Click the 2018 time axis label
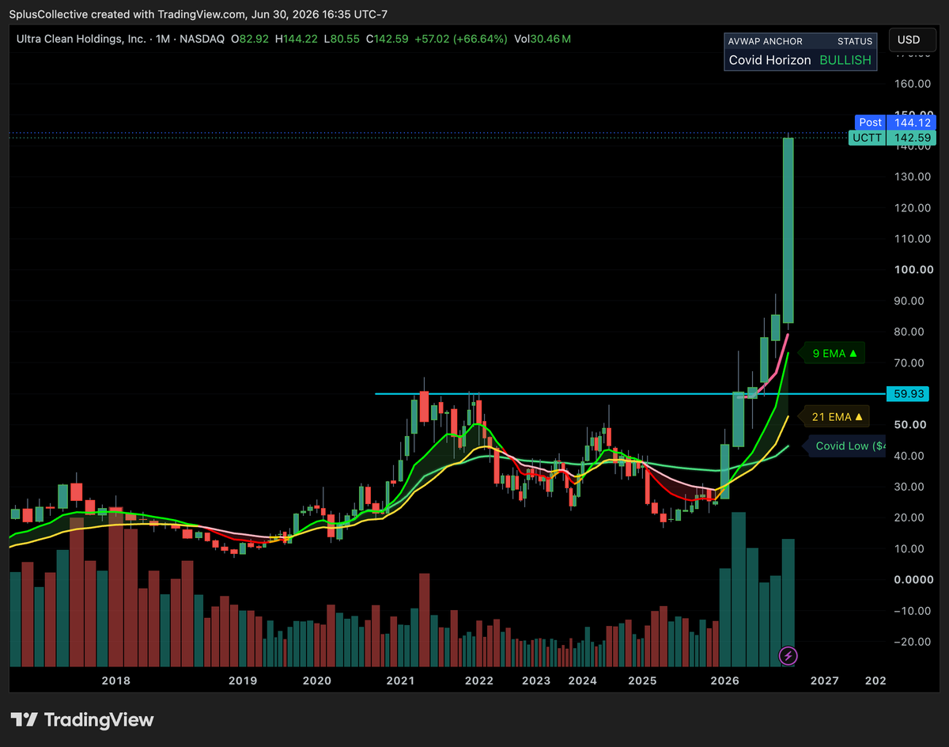 116,681
